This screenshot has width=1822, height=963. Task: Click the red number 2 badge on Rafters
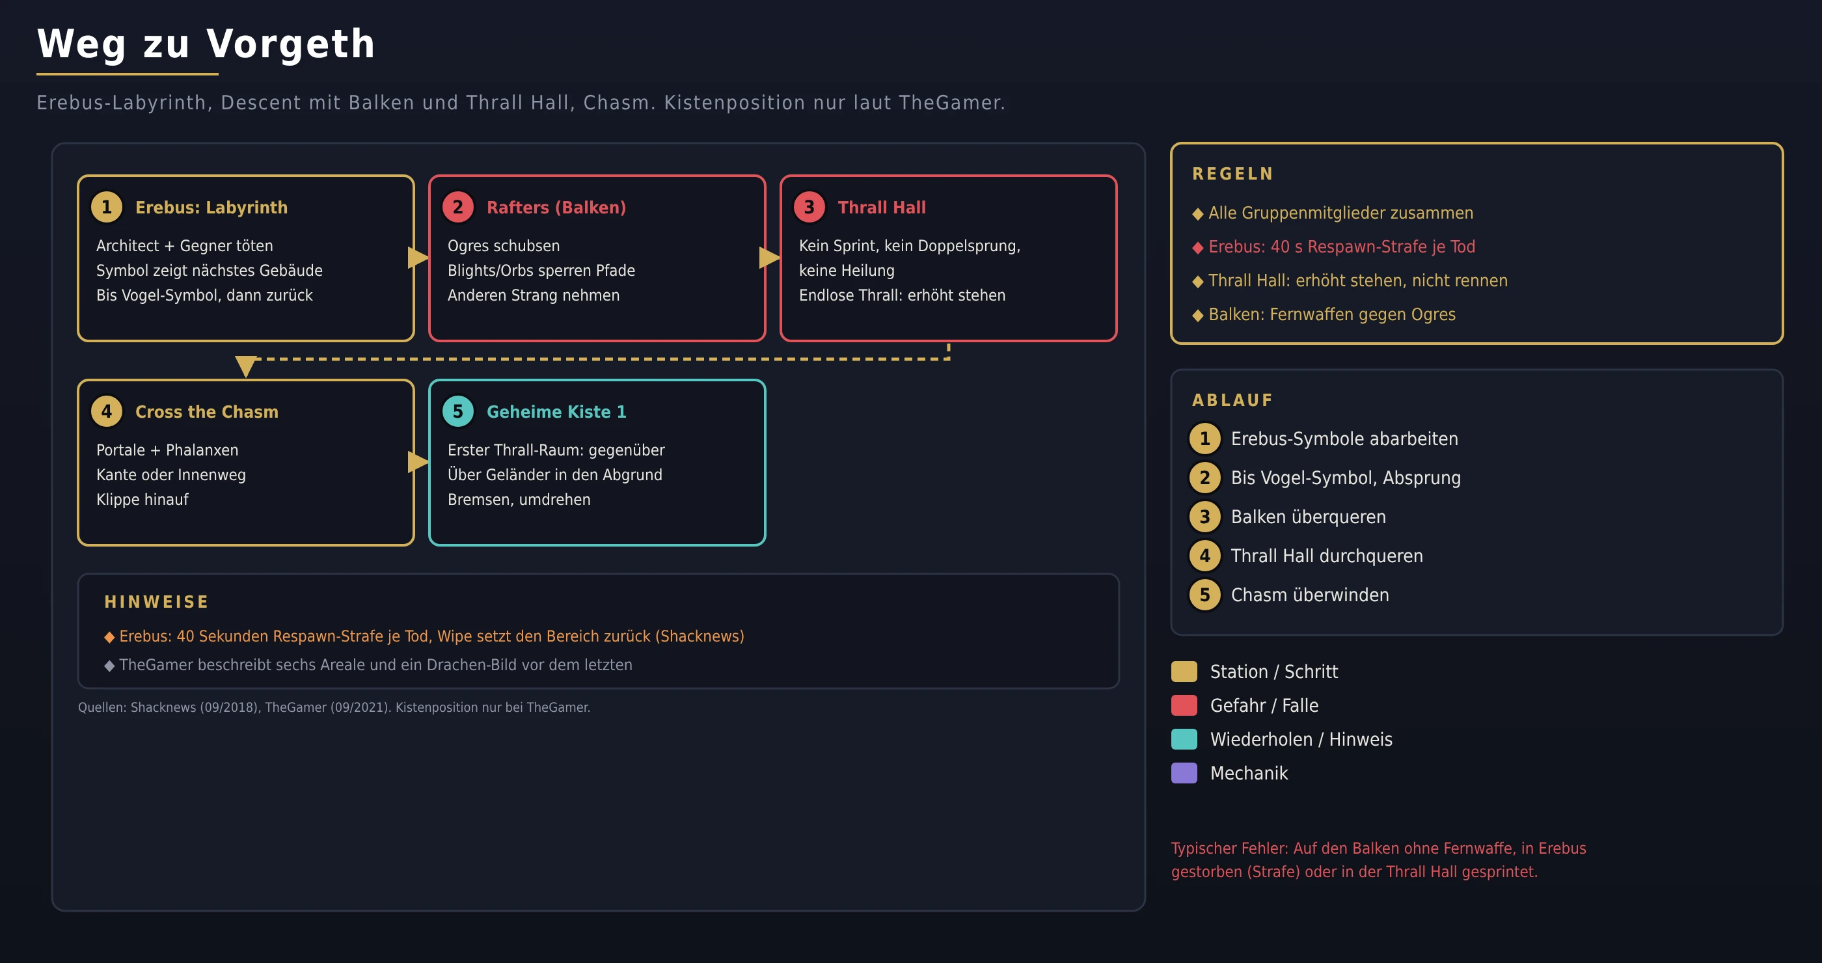pos(458,207)
